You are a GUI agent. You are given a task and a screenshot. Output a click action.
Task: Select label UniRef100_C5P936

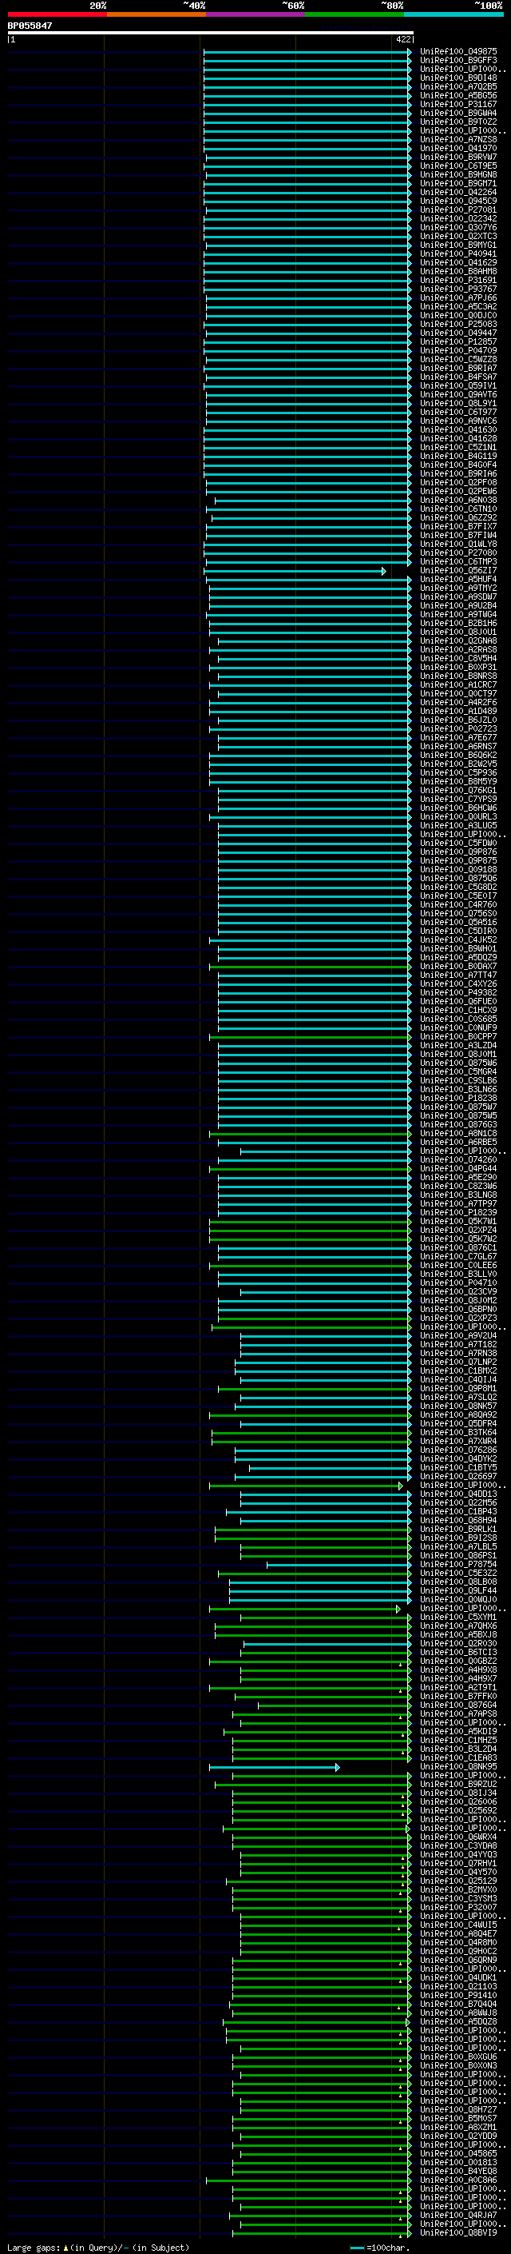coord(458,773)
